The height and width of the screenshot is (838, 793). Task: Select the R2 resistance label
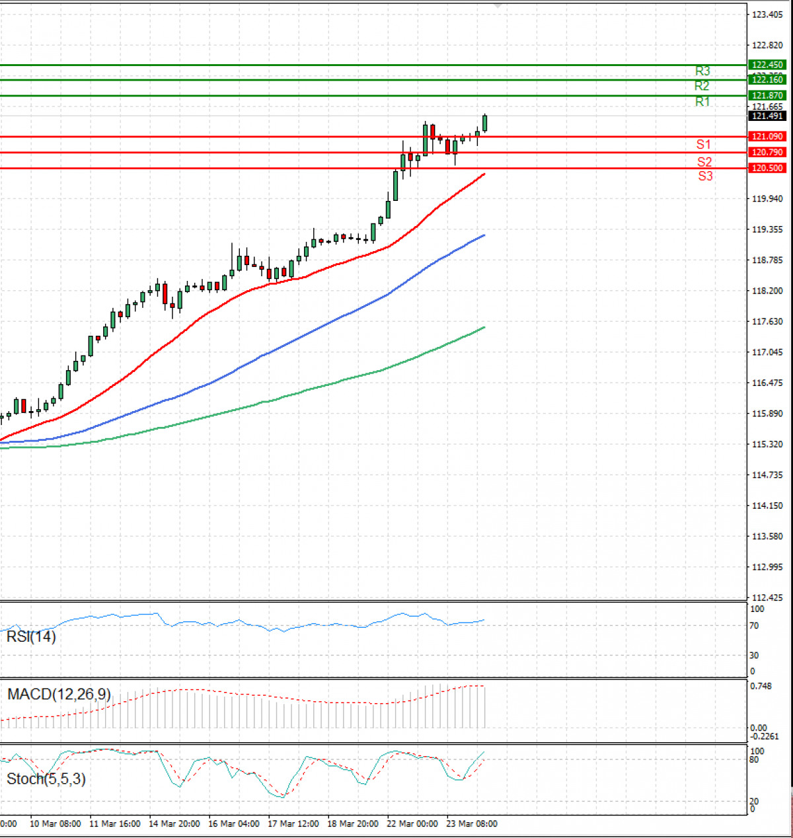(x=702, y=86)
